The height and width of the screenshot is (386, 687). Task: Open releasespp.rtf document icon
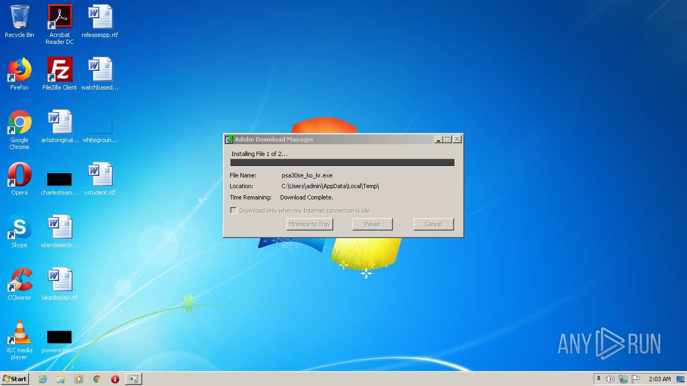(100, 21)
